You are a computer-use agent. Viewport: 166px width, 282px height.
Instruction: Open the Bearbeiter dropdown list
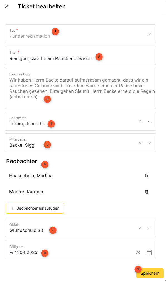[x=149, y=121]
